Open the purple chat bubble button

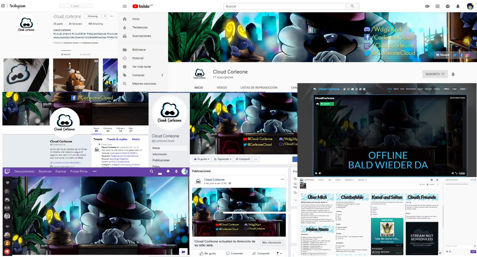(x=183, y=252)
